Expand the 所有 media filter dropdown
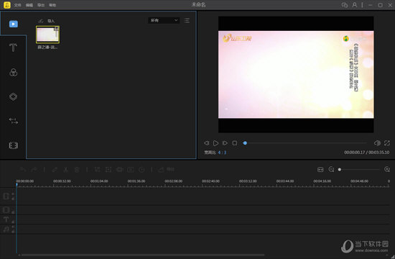The width and height of the screenshot is (395, 259). click(x=164, y=20)
